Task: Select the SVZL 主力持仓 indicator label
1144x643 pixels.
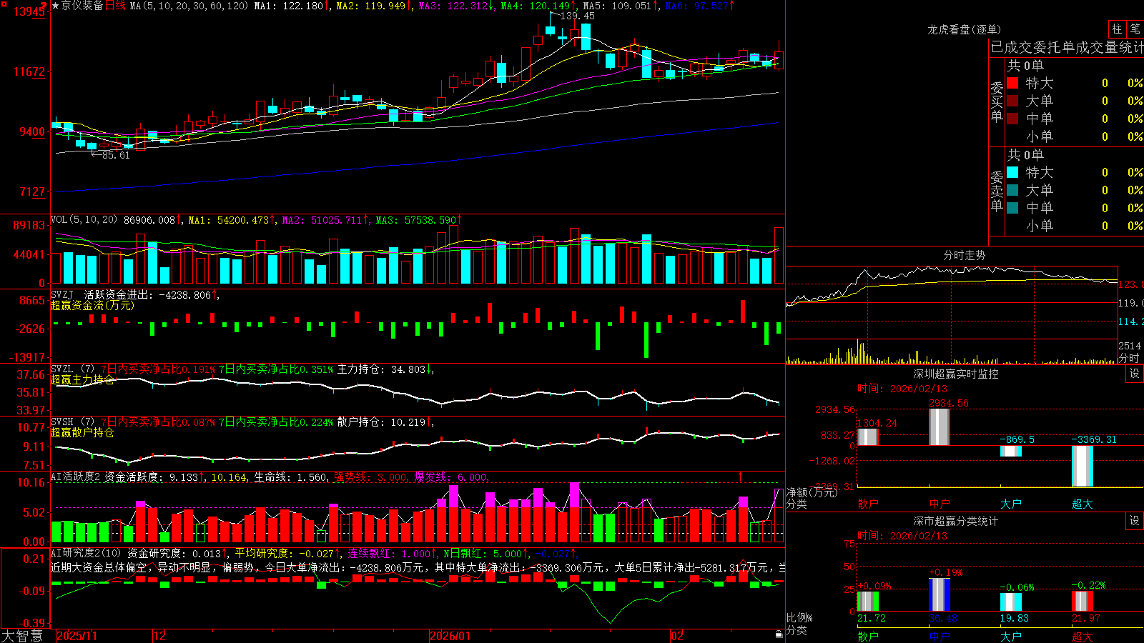Action: pos(71,369)
